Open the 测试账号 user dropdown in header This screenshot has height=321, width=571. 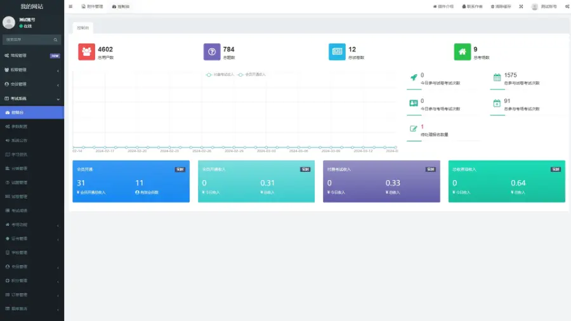(544, 6)
